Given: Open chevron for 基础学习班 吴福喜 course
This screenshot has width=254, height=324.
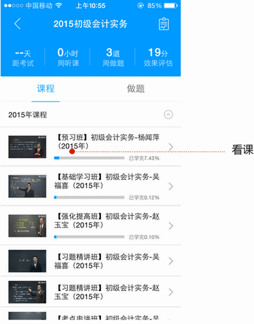Looking at the screenshot, I should point(171,186).
